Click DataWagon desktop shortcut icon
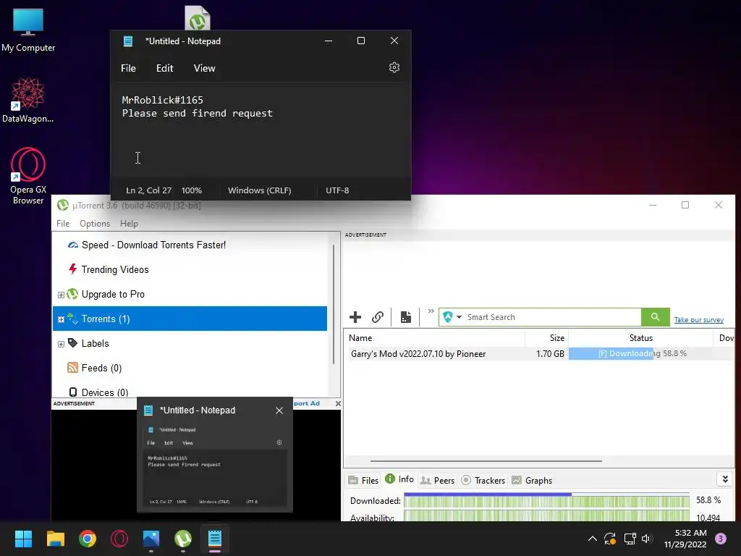This screenshot has height=556, width=741. coord(28,100)
